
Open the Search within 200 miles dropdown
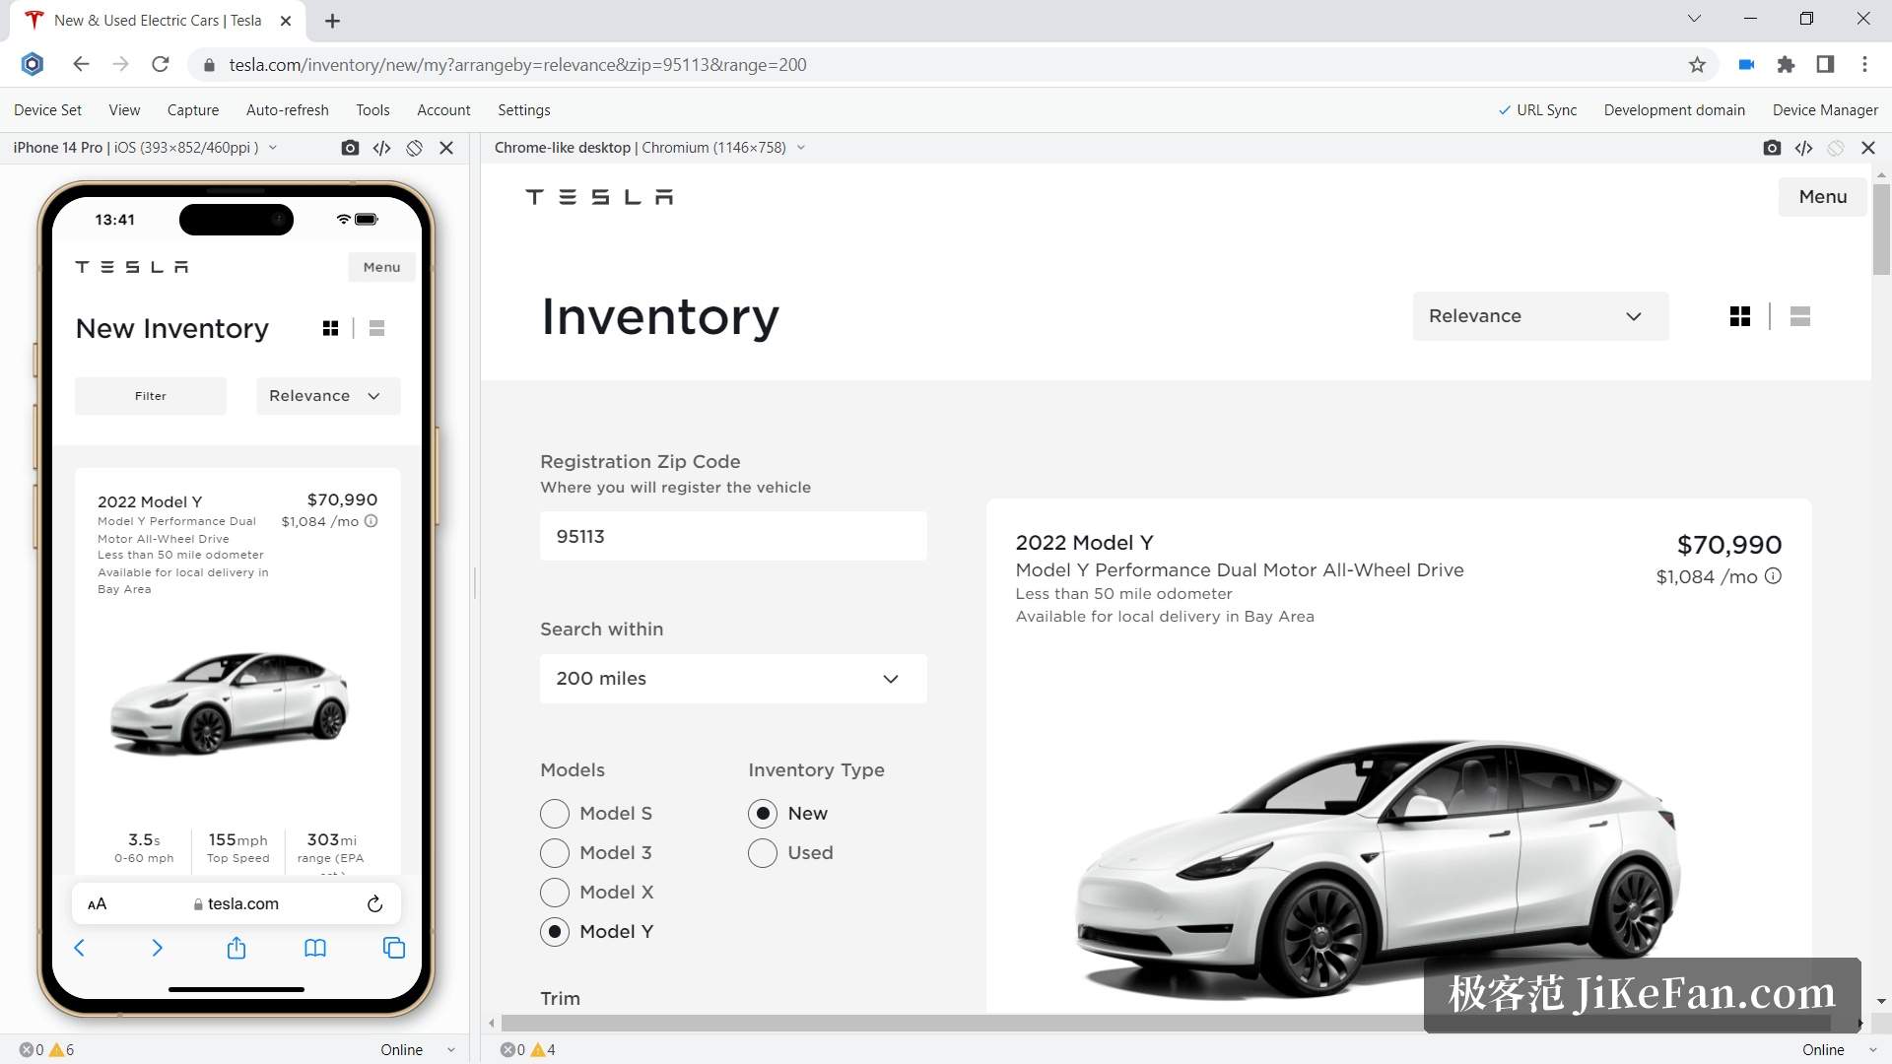[x=733, y=679]
